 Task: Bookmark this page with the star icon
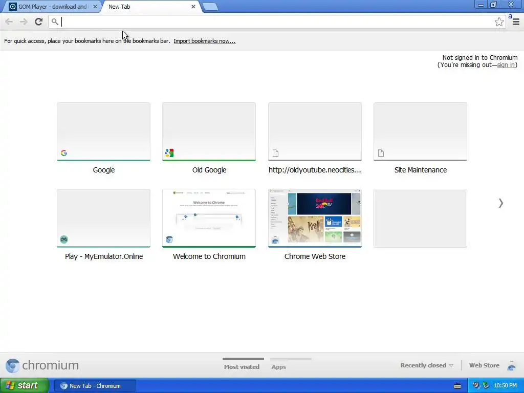pyautogui.click(x=499, y=21)
